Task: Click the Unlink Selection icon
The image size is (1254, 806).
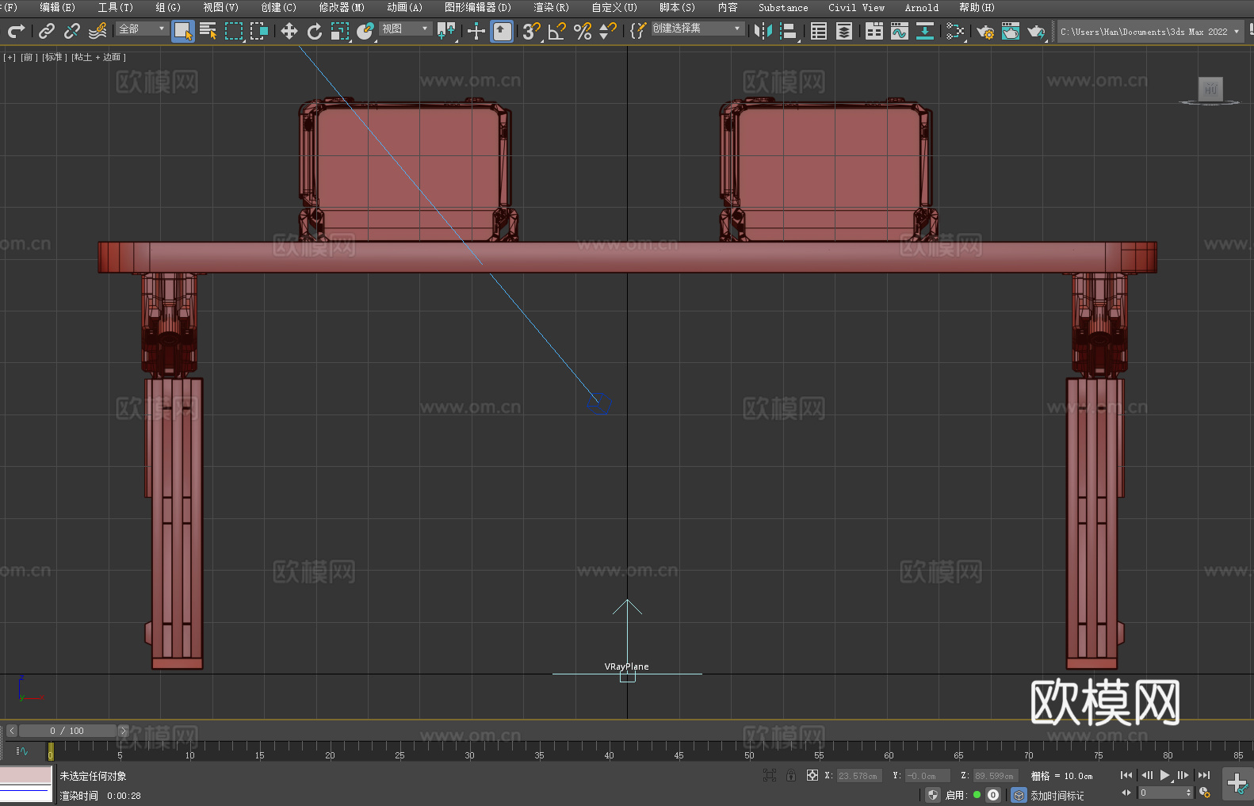Action: click(72, 31)
